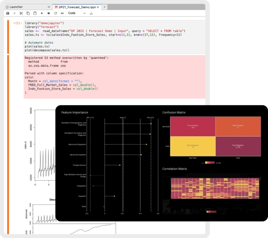Close the Launcher tab
Viewport: 268px width, 238px height.
tap(49, 7)
